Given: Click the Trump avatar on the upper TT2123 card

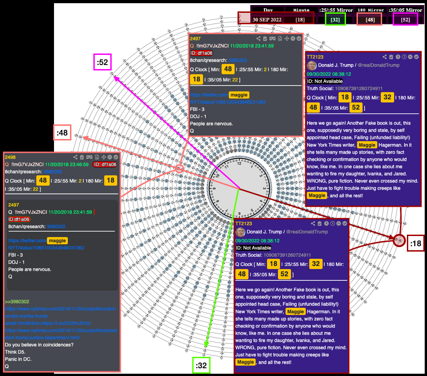Looking at the screenshot, I should click(312, 65).
